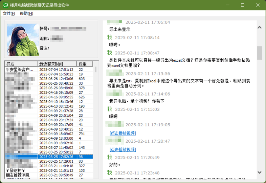Select the row dated 2025-04-09 18:40:25
Screen dimensions: 266x183
pyautogui.click(x=49, y=129)
